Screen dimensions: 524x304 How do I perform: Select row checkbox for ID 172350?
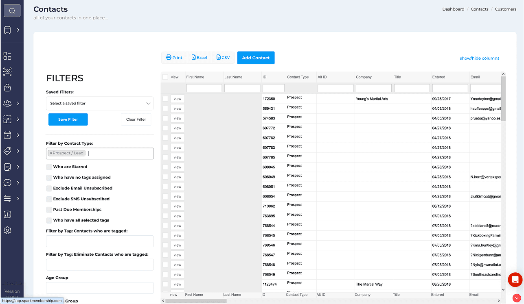(x=165, y=99)
